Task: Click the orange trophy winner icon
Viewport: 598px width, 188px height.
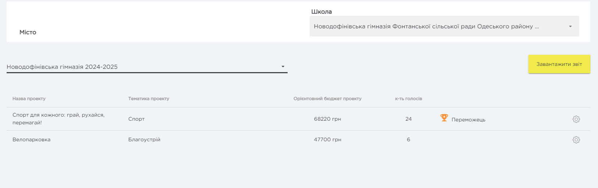Action: tap(444, 118)
